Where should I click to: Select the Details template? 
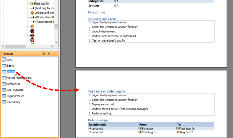pos(10,72)
